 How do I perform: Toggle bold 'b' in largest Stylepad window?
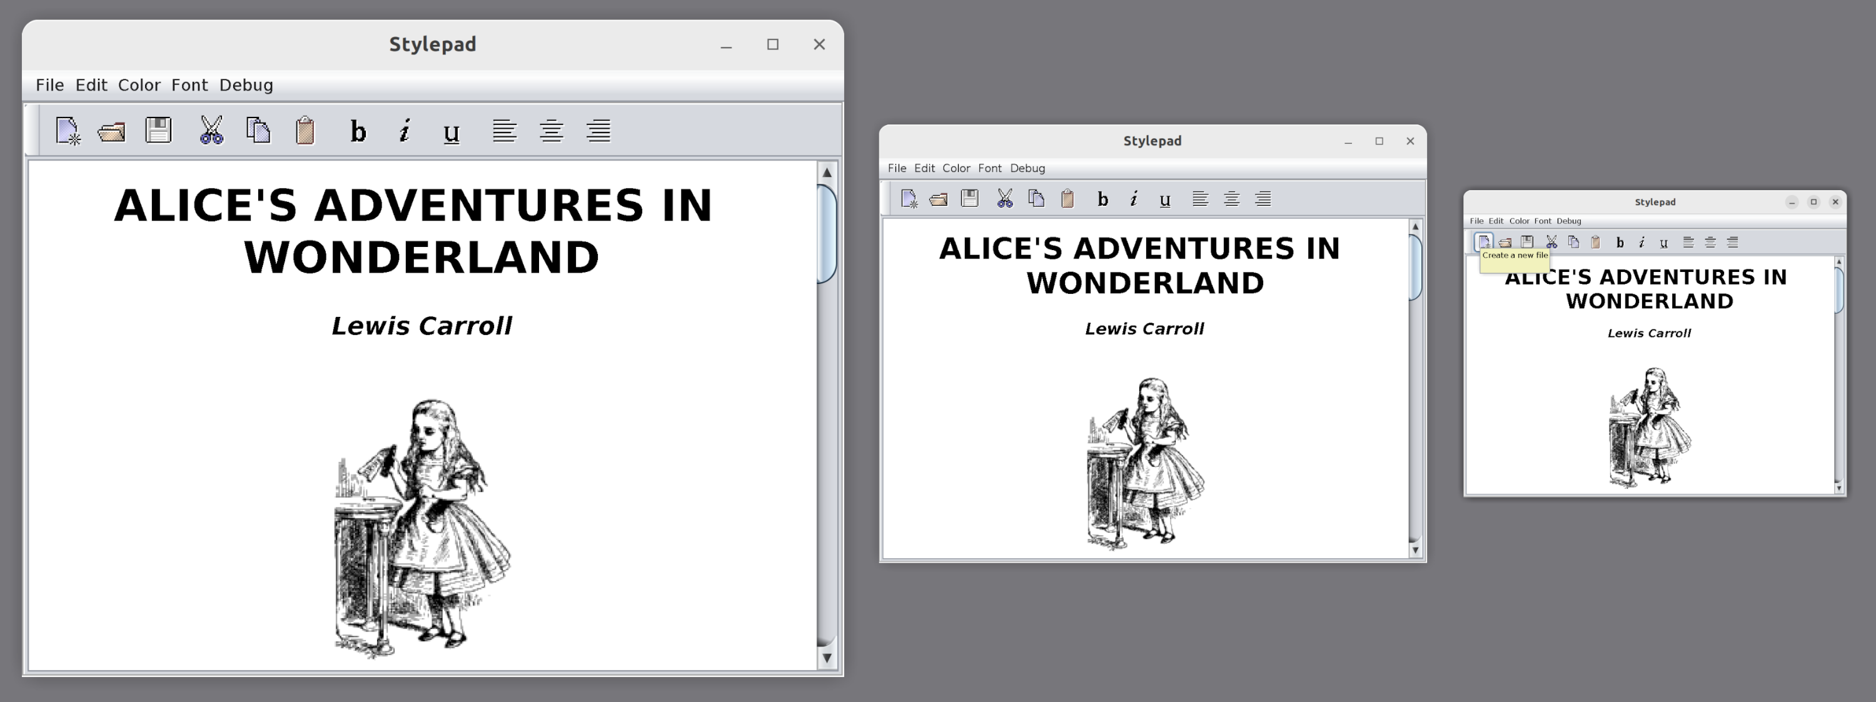coord(358,132)
